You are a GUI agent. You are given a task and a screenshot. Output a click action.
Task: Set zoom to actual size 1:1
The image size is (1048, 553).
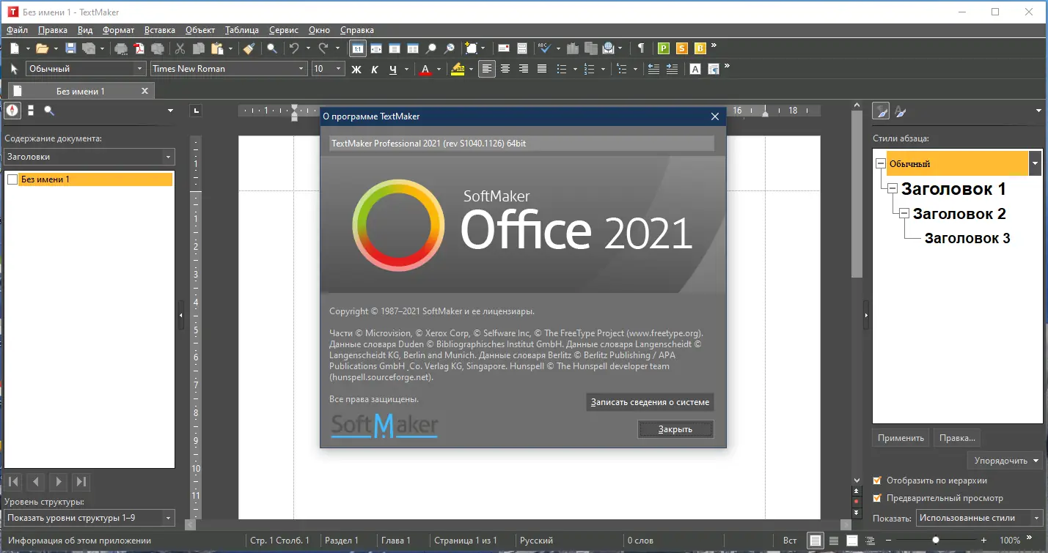[x=358, y=48]
